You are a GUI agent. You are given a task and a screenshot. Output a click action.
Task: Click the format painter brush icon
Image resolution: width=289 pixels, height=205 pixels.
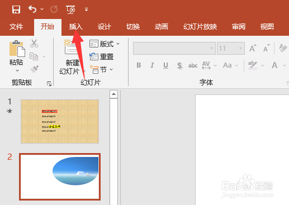pyautogui.click(x=34, y=69)
